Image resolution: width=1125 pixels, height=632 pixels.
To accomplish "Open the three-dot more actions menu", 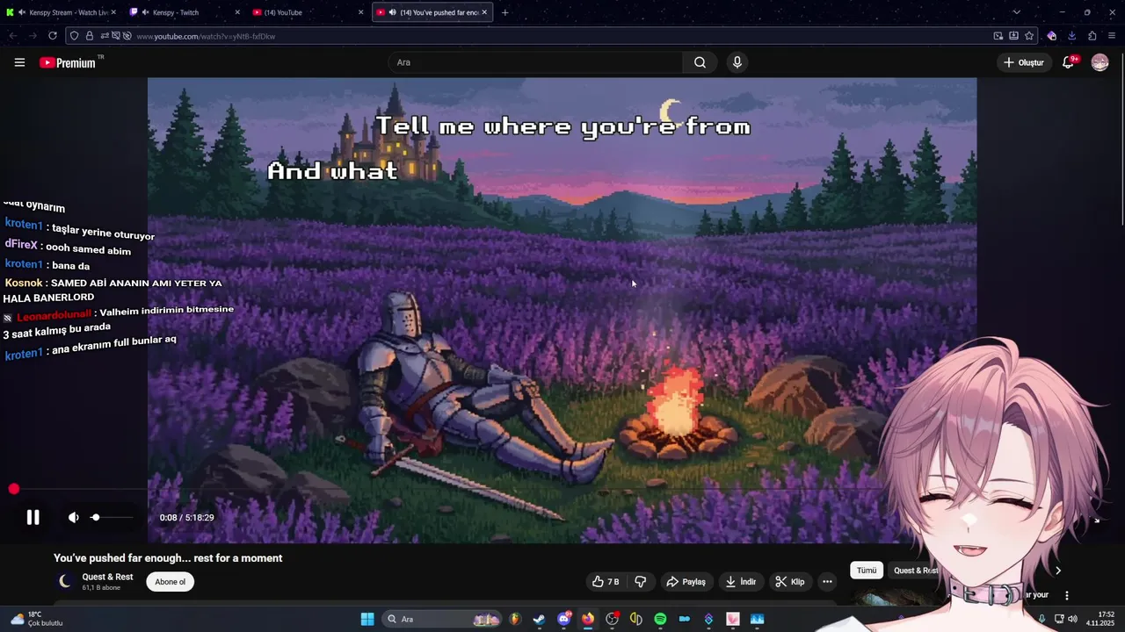I will point(827,581).
